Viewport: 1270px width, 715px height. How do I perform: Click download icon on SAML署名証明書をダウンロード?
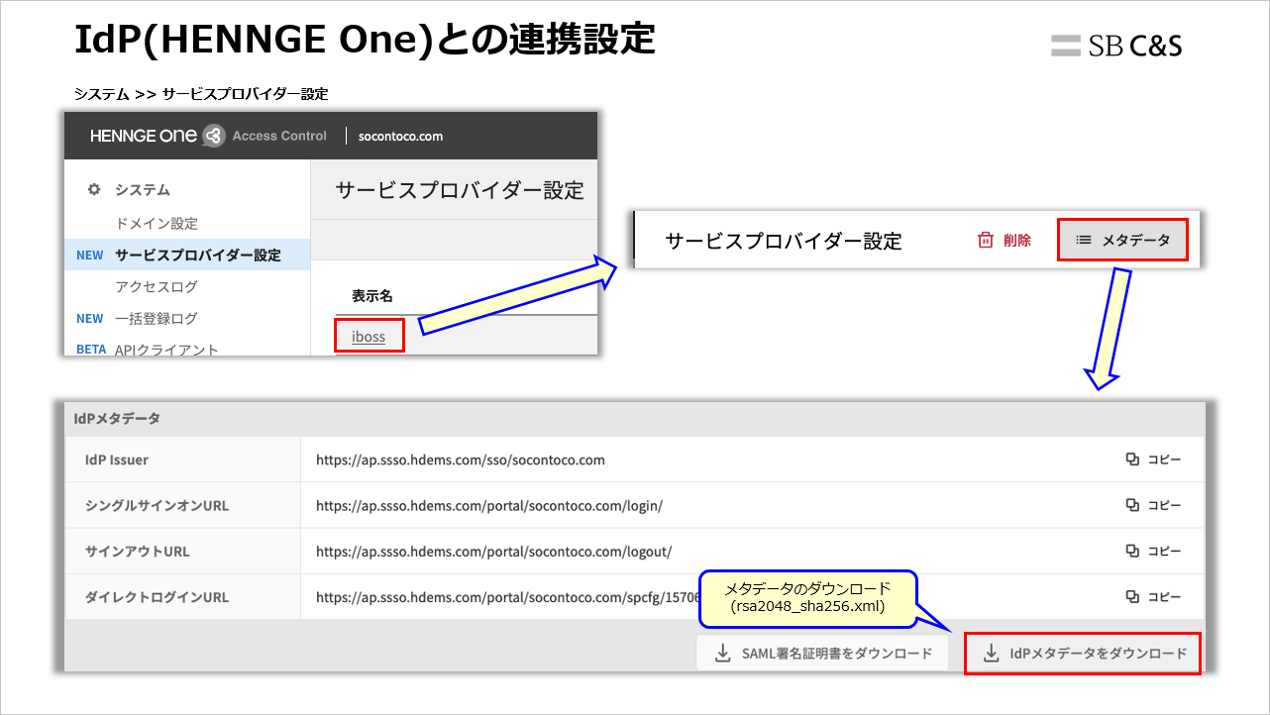[x=723, y=654]
